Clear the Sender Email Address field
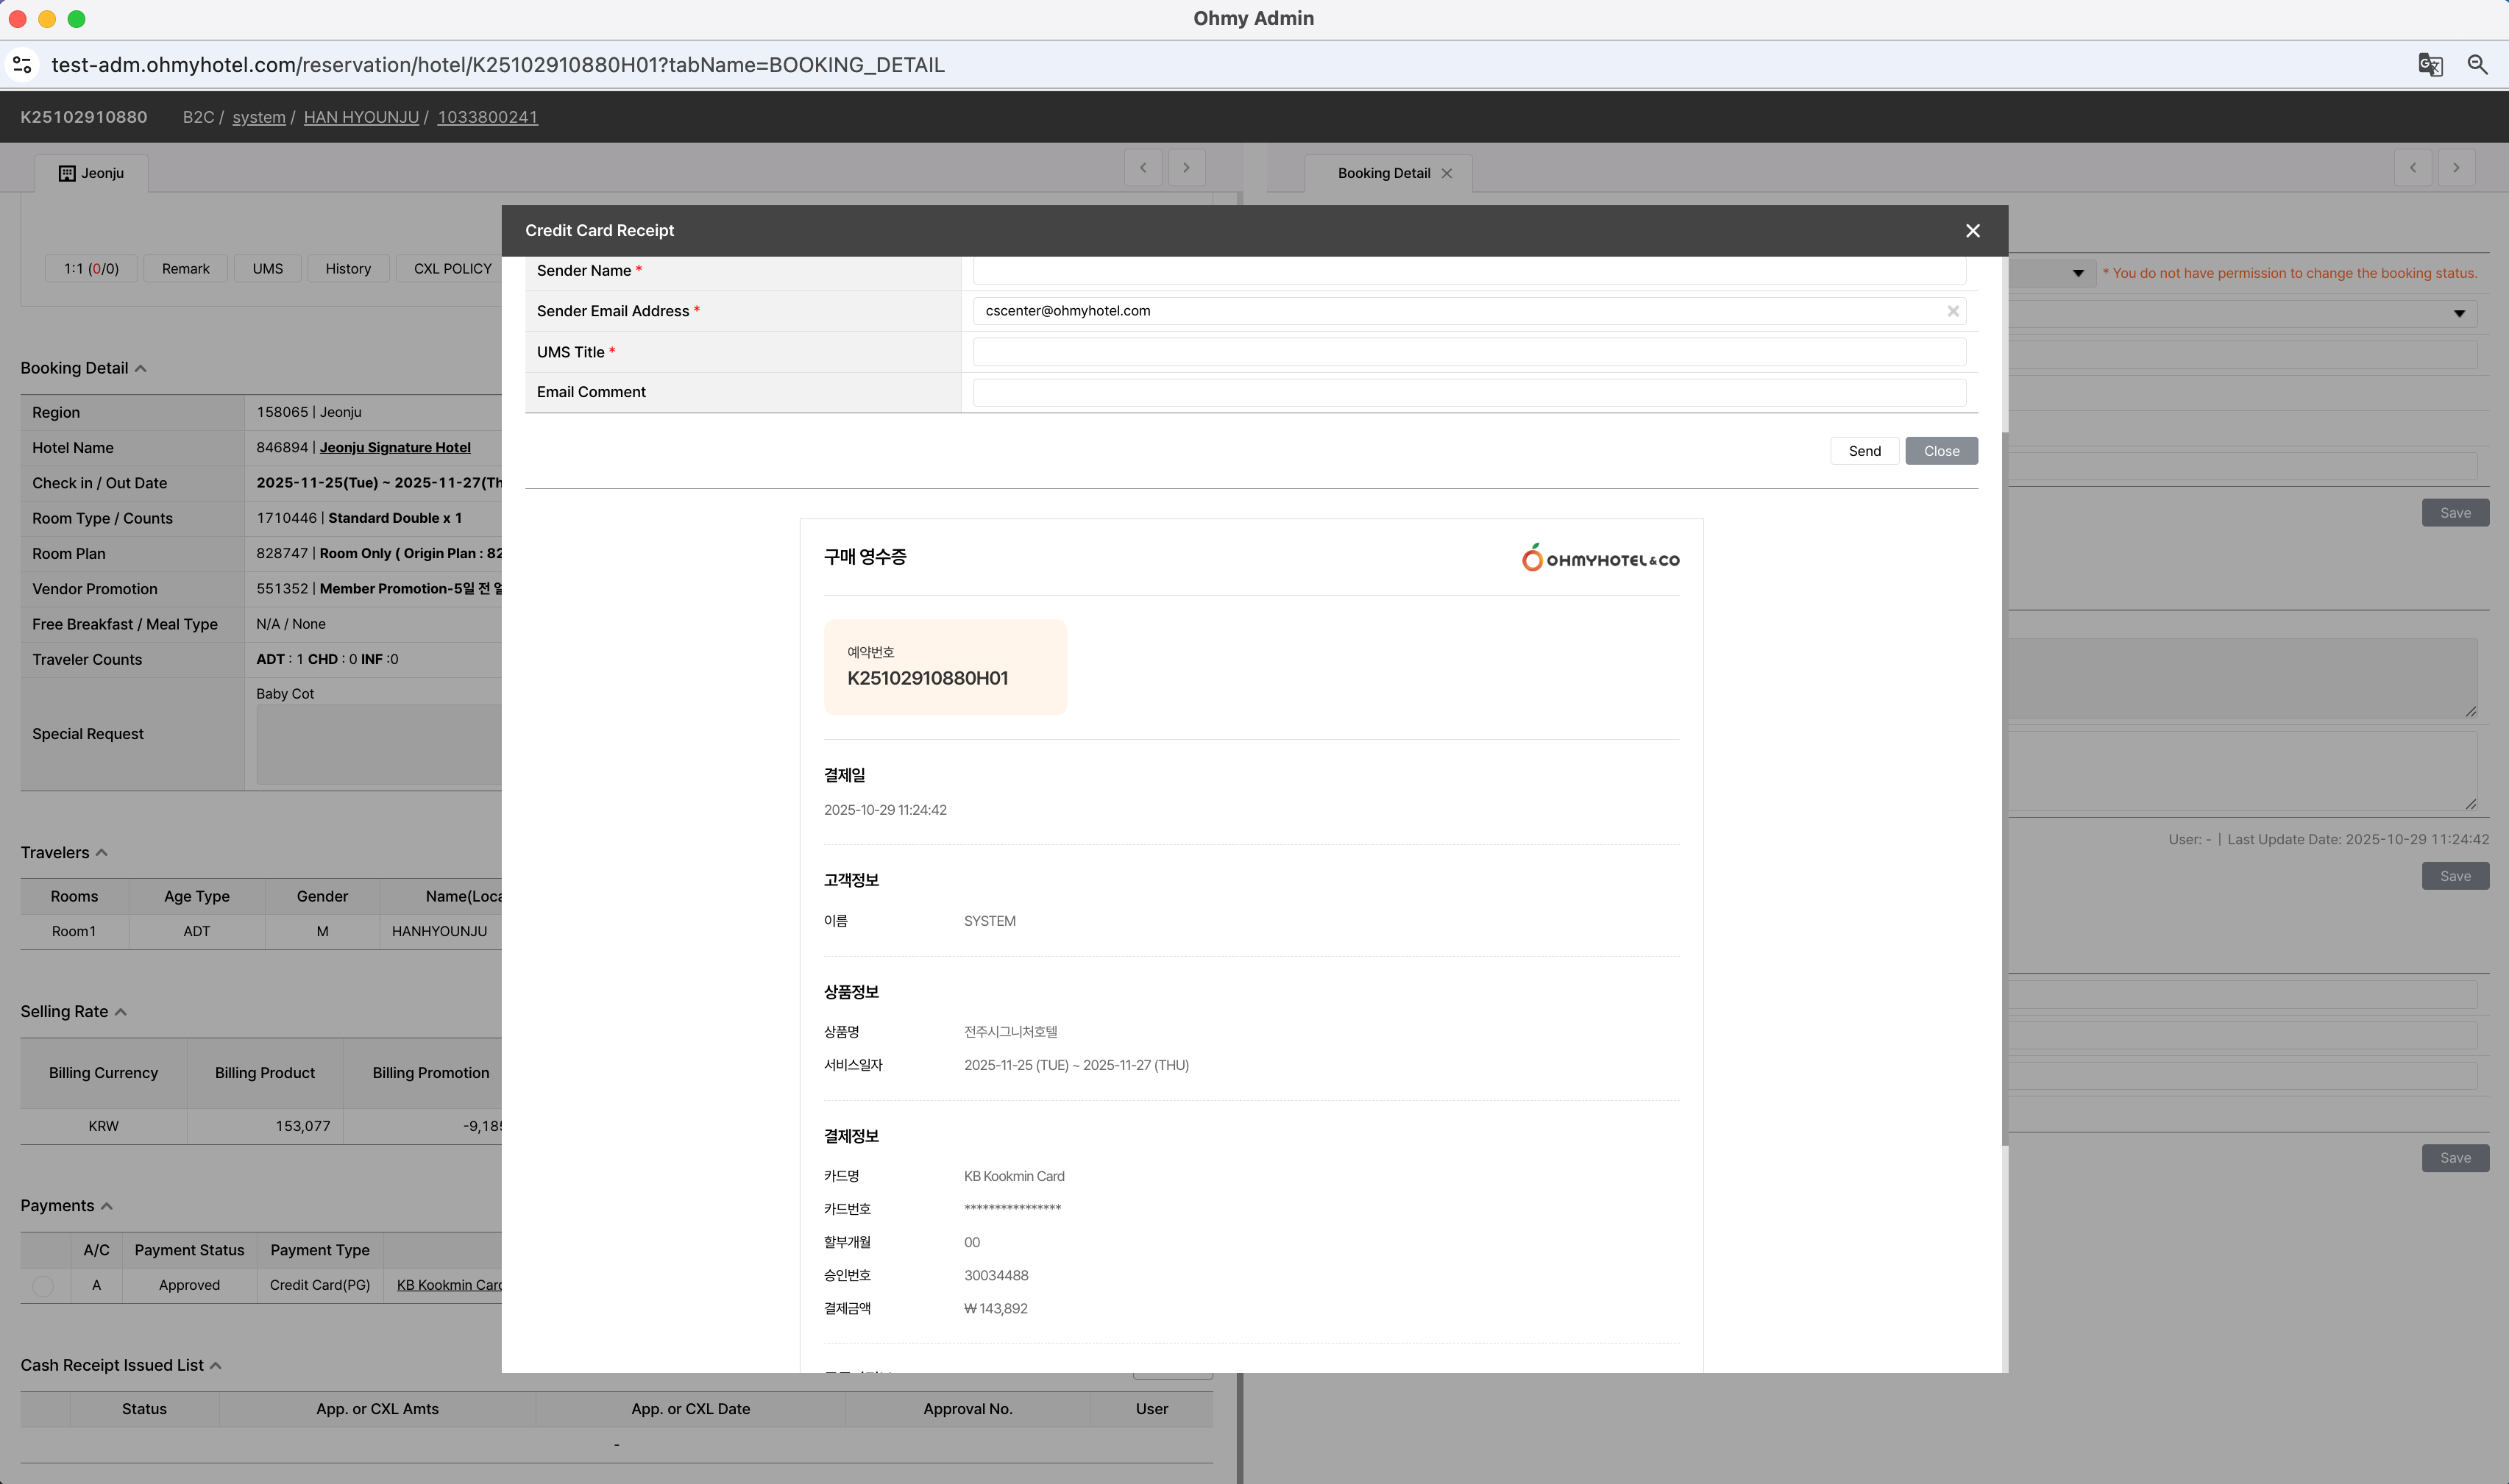 [1952, 311]
